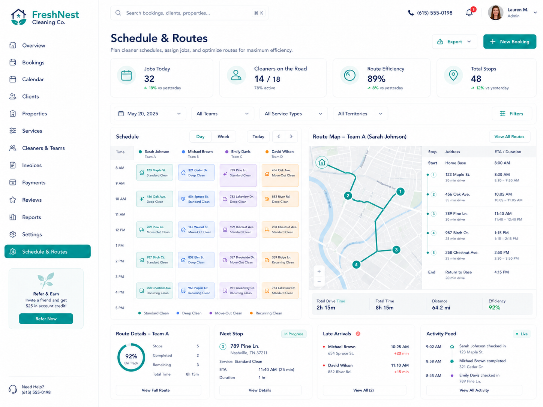Click View Details under Next Stop
This screenshot has height=407, width=543.
click(x=260, y=390)
